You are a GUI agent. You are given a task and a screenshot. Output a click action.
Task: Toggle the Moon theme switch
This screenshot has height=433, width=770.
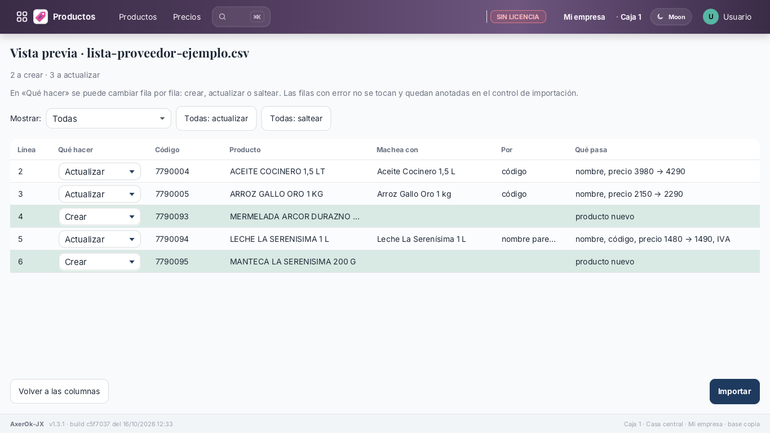671,17
